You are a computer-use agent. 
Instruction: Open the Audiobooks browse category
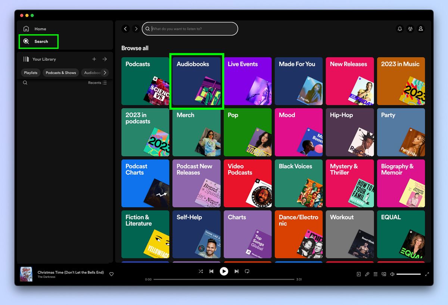click(197, 81)
